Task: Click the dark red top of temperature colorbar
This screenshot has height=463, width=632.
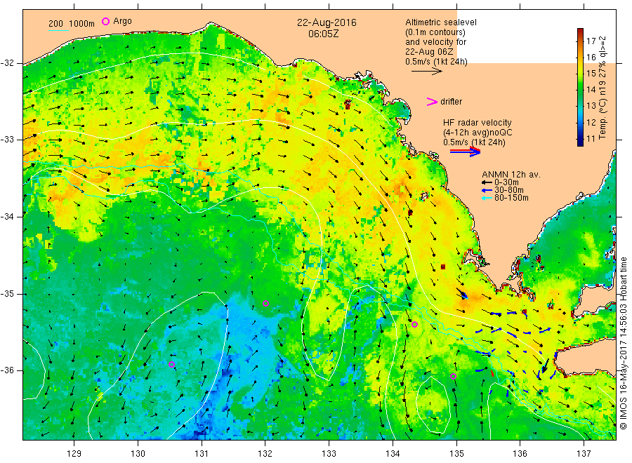Action: [x=581, y=32]
